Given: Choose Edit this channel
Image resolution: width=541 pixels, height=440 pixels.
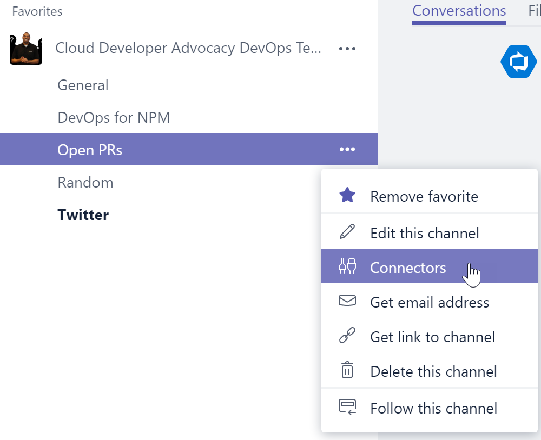Looking at the screenshot, I should (x=429, y=232).
